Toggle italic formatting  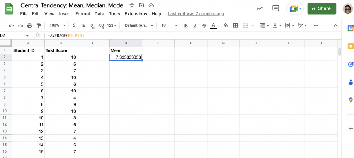[x=195, y=25]
